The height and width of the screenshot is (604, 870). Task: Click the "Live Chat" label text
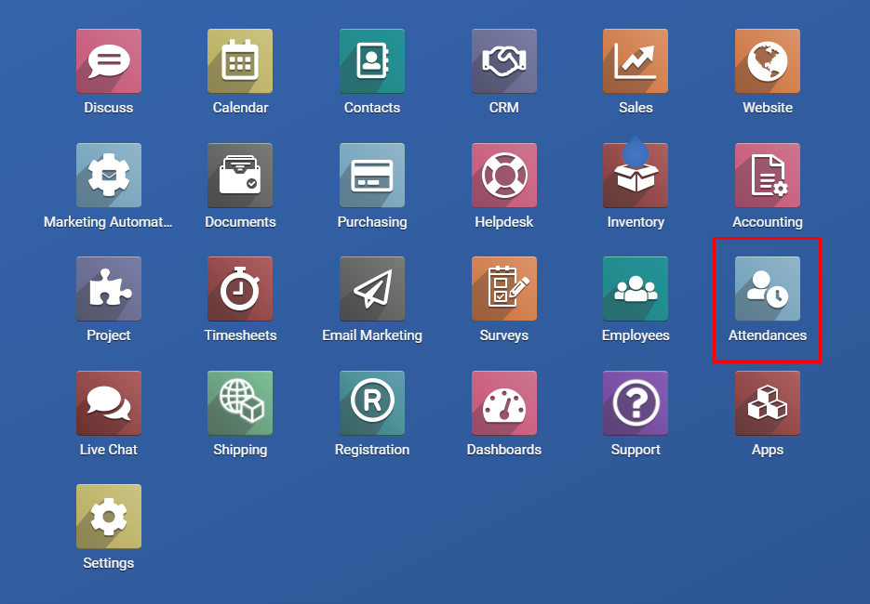point(109,450)
